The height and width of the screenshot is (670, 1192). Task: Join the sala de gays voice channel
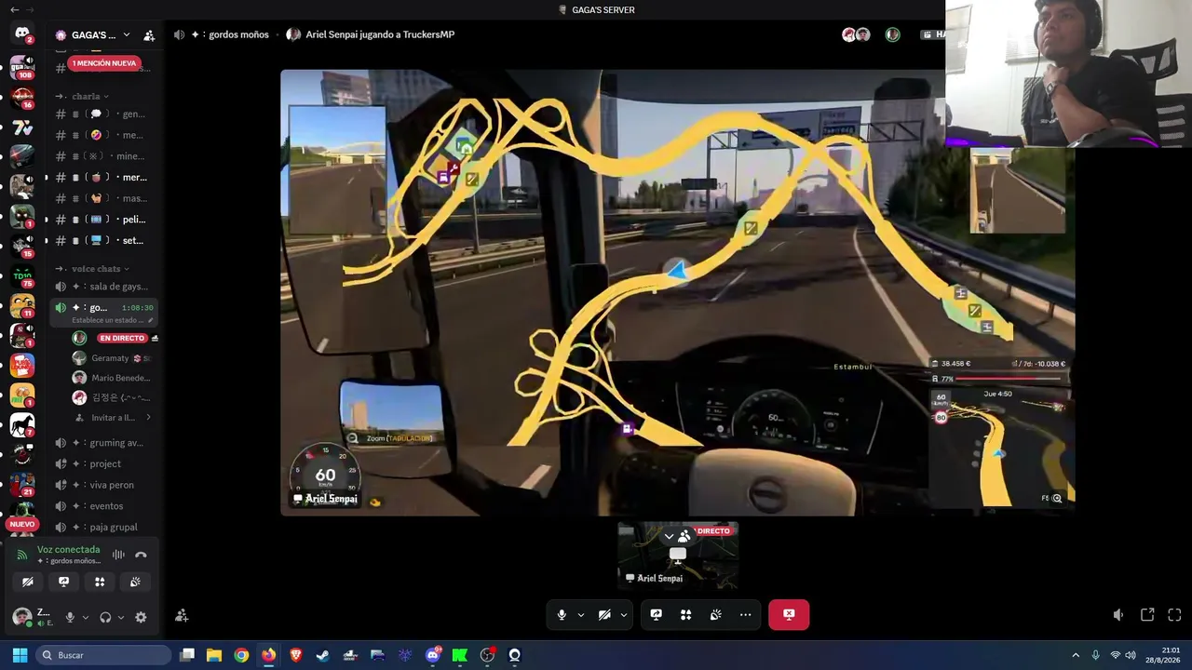103,287
